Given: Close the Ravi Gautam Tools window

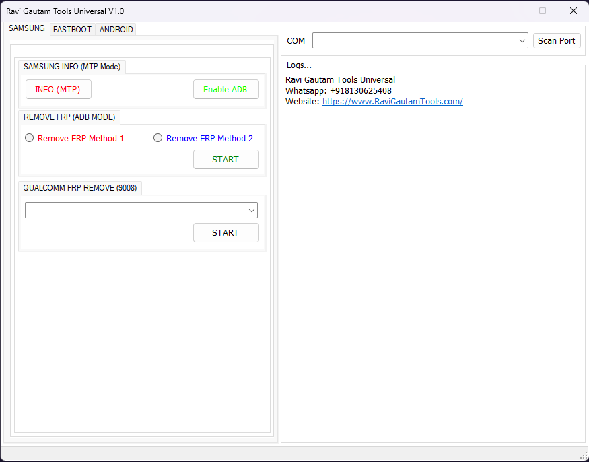Looking at the screenshot, I should click(x=574, y=11).
